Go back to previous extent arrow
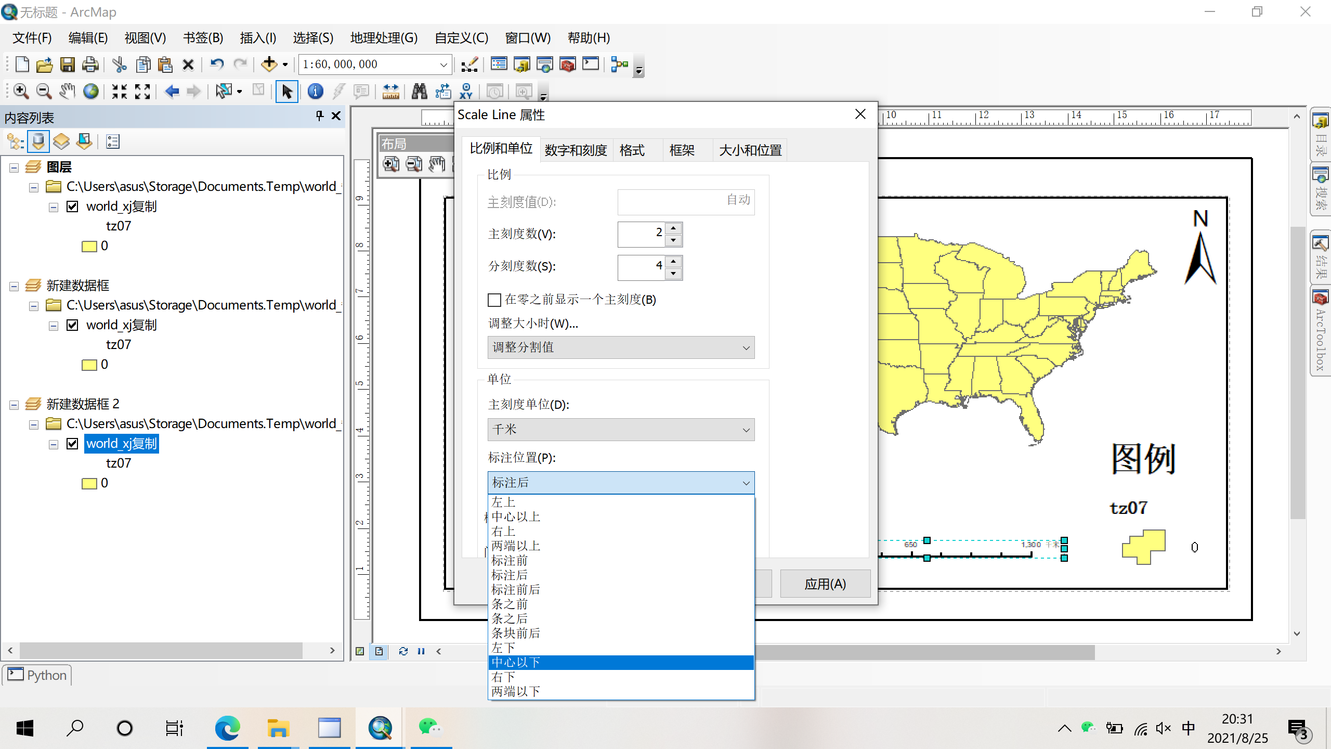1331x749 pixels. coord(172,92)
